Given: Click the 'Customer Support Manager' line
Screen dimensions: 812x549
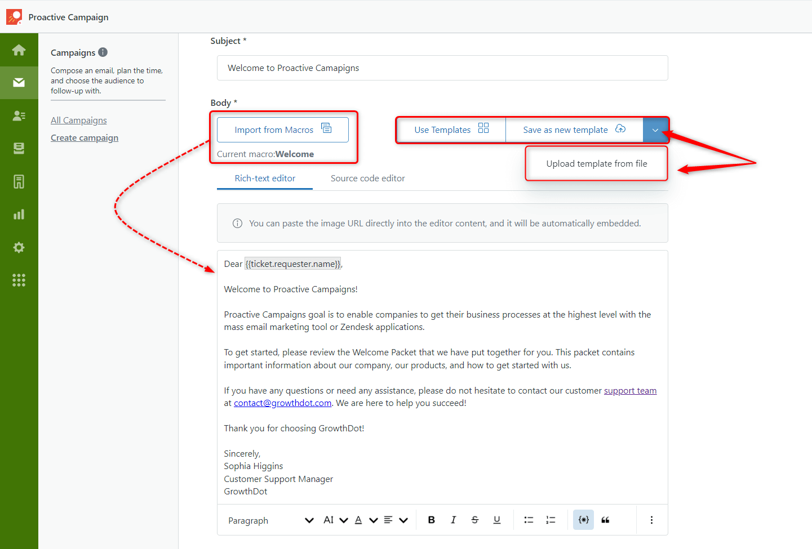Looking at the screenshot, I should [278, 479].
